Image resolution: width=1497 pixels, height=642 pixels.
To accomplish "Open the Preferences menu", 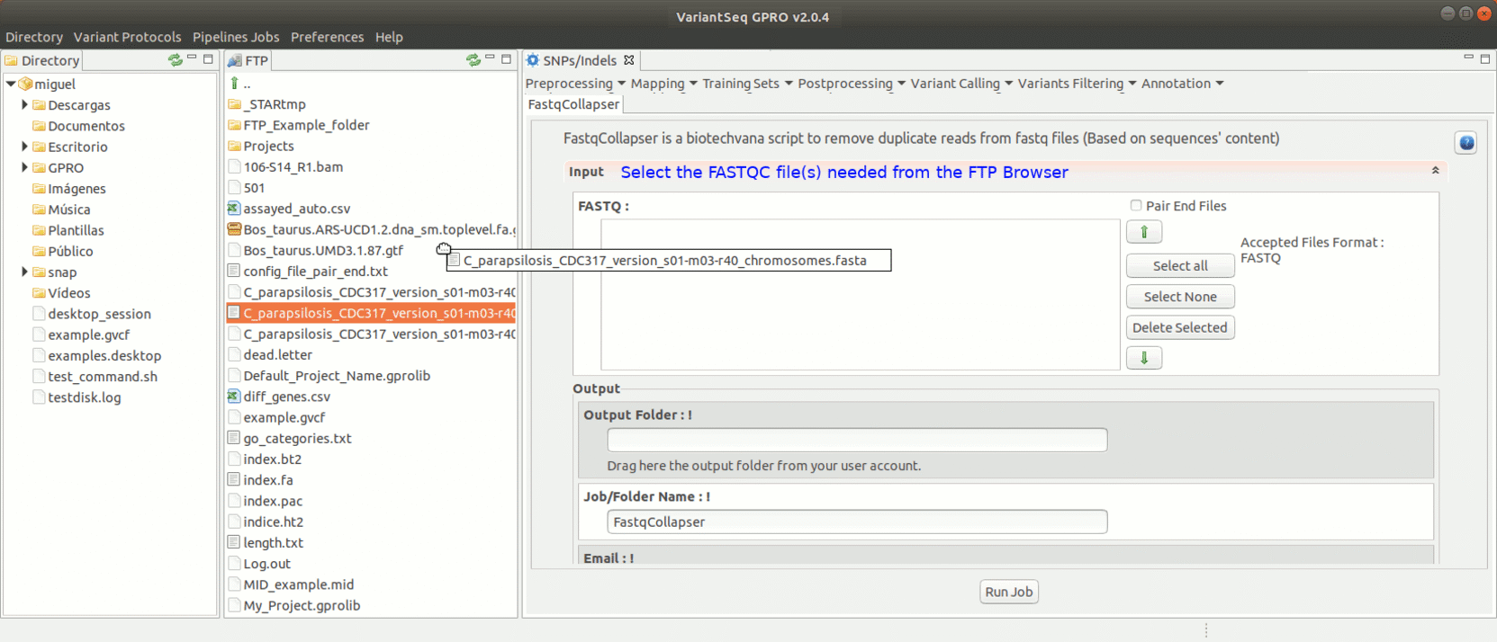I will point(327,37).
